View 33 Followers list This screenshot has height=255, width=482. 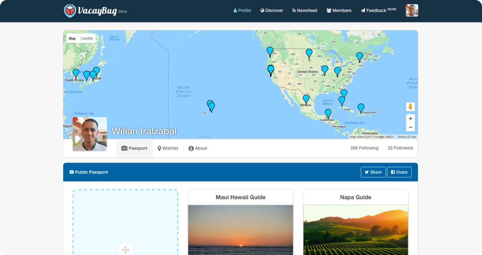[400, 148]
